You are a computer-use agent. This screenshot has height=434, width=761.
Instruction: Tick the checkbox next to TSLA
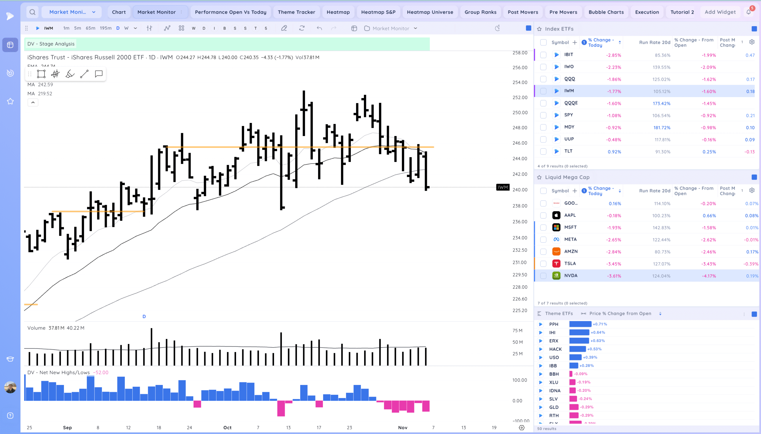(x=543, y=264)
